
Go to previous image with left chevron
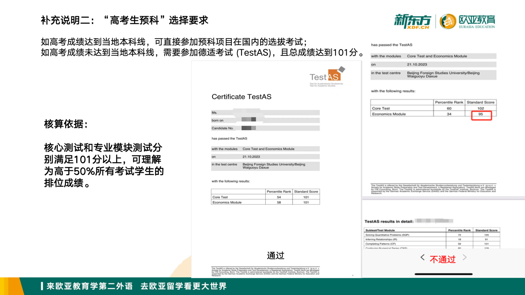point(422,257)
